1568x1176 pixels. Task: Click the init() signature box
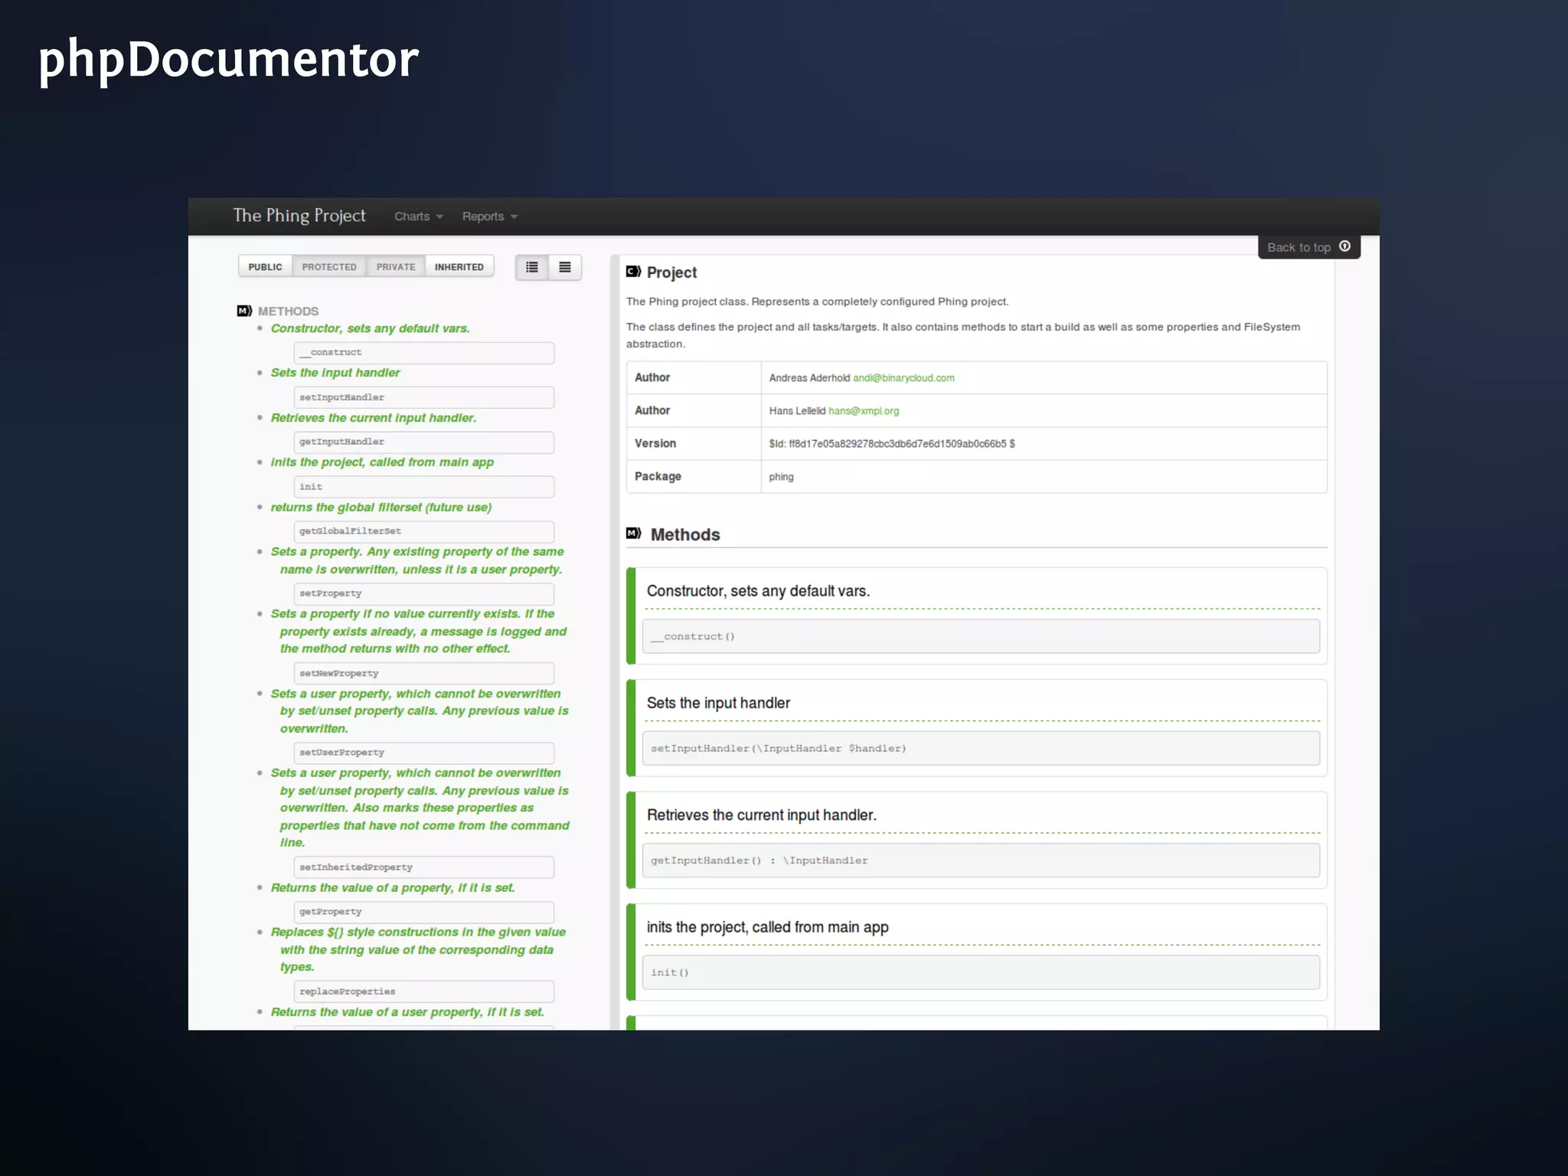[981, 972]
